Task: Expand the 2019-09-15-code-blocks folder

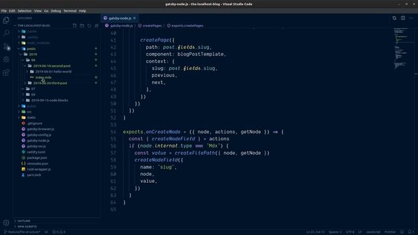Action: click(x=50, y=101)
